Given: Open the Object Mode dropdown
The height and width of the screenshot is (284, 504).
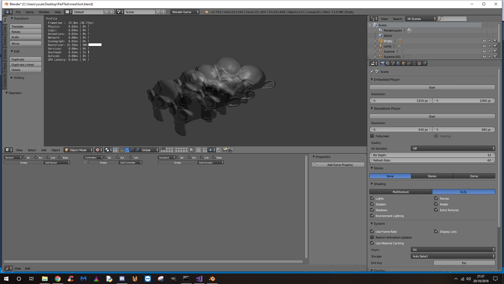Looking at the screenshot, I should [x=78, y=150].
